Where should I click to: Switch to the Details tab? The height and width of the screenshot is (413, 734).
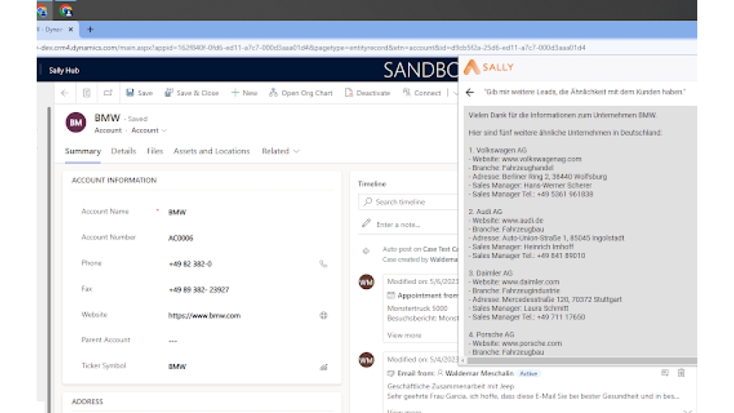[123, 151]
